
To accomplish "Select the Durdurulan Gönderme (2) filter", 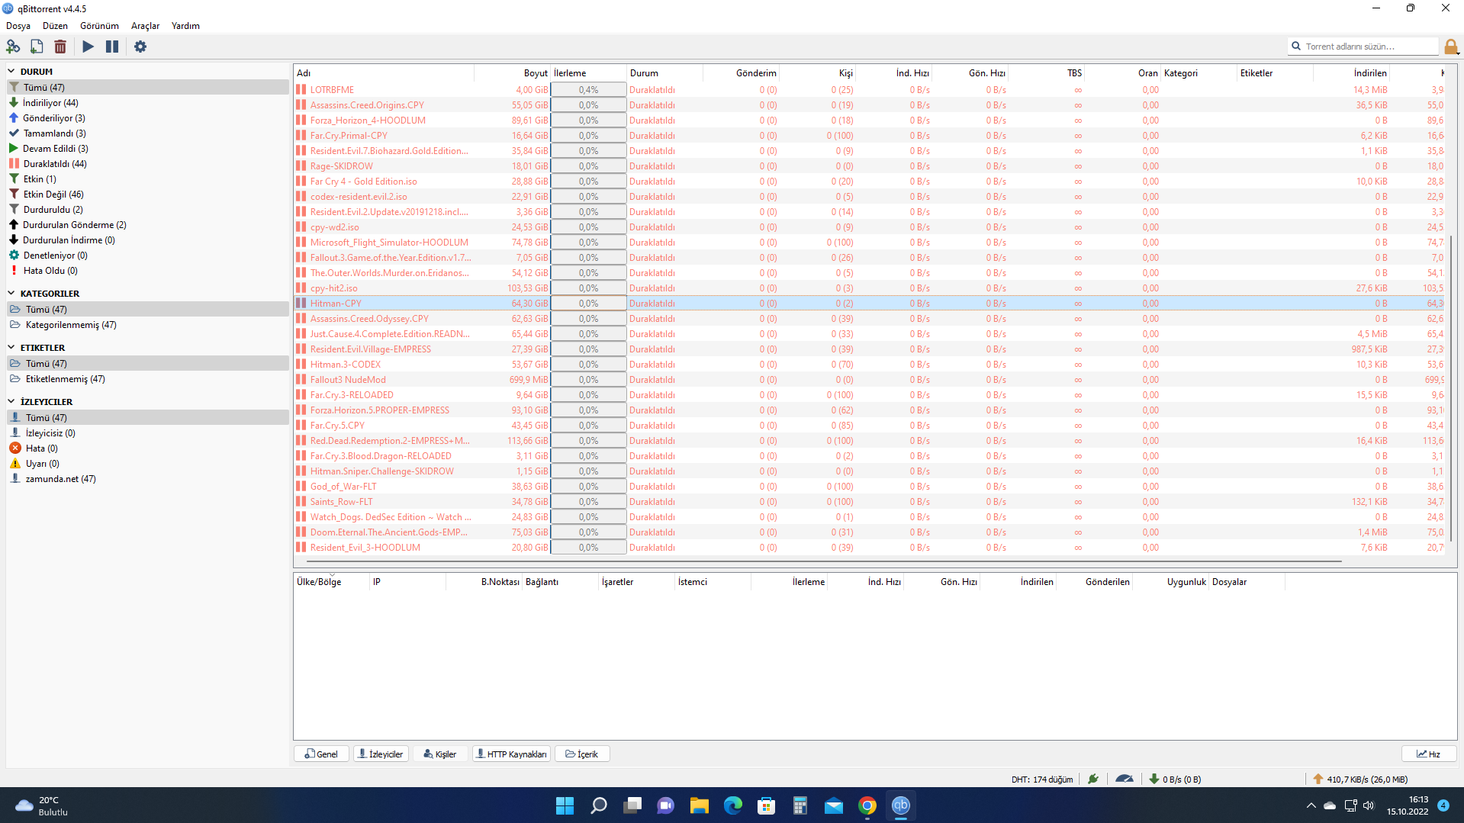I will point(148,225).
